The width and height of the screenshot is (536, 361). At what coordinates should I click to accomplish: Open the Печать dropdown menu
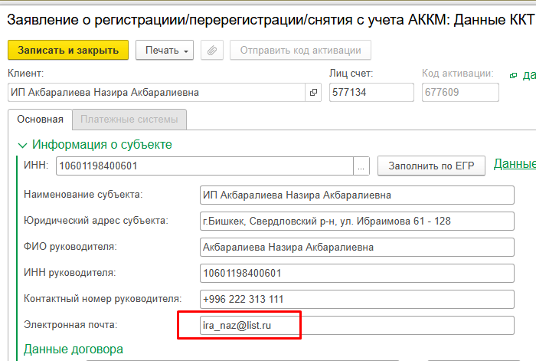click(165, 51)
